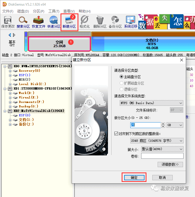
Task: Open the GB size unit dropdown
Action: tap(175, 125)
